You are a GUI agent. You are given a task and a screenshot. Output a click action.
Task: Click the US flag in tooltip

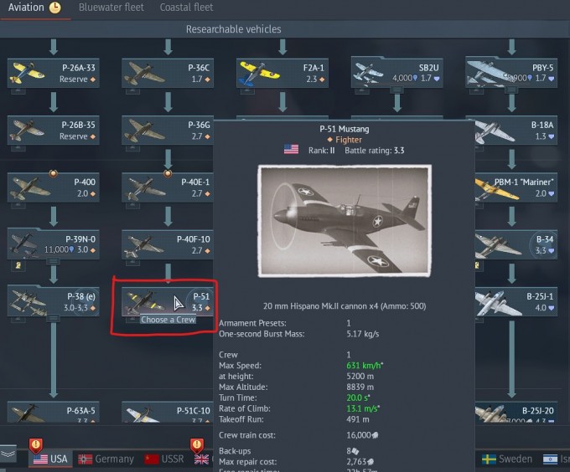coord(291,149)
